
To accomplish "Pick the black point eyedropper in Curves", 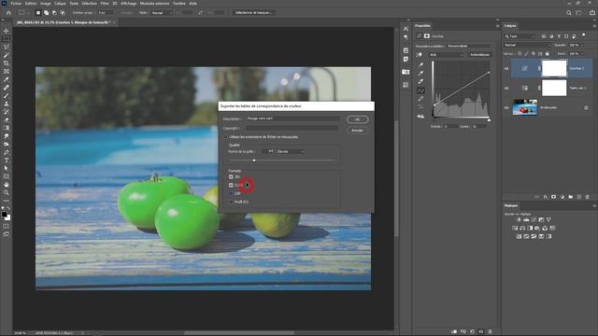I will (420, 64).
